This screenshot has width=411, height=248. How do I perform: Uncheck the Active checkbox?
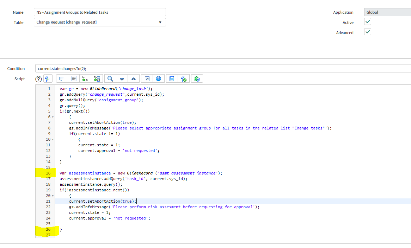point(368,22)
